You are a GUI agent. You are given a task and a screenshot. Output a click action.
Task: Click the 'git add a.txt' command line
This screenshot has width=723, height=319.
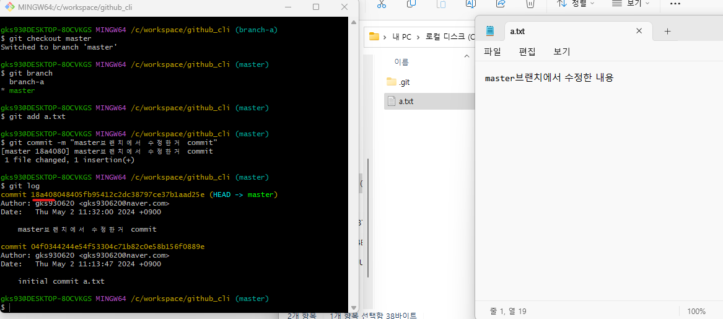click(33, 116)
